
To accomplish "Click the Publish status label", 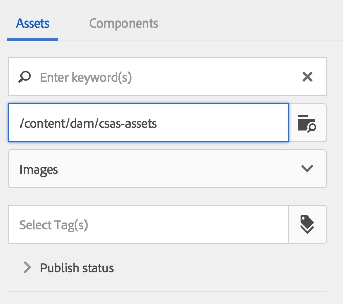I will [x=77, y=268].
